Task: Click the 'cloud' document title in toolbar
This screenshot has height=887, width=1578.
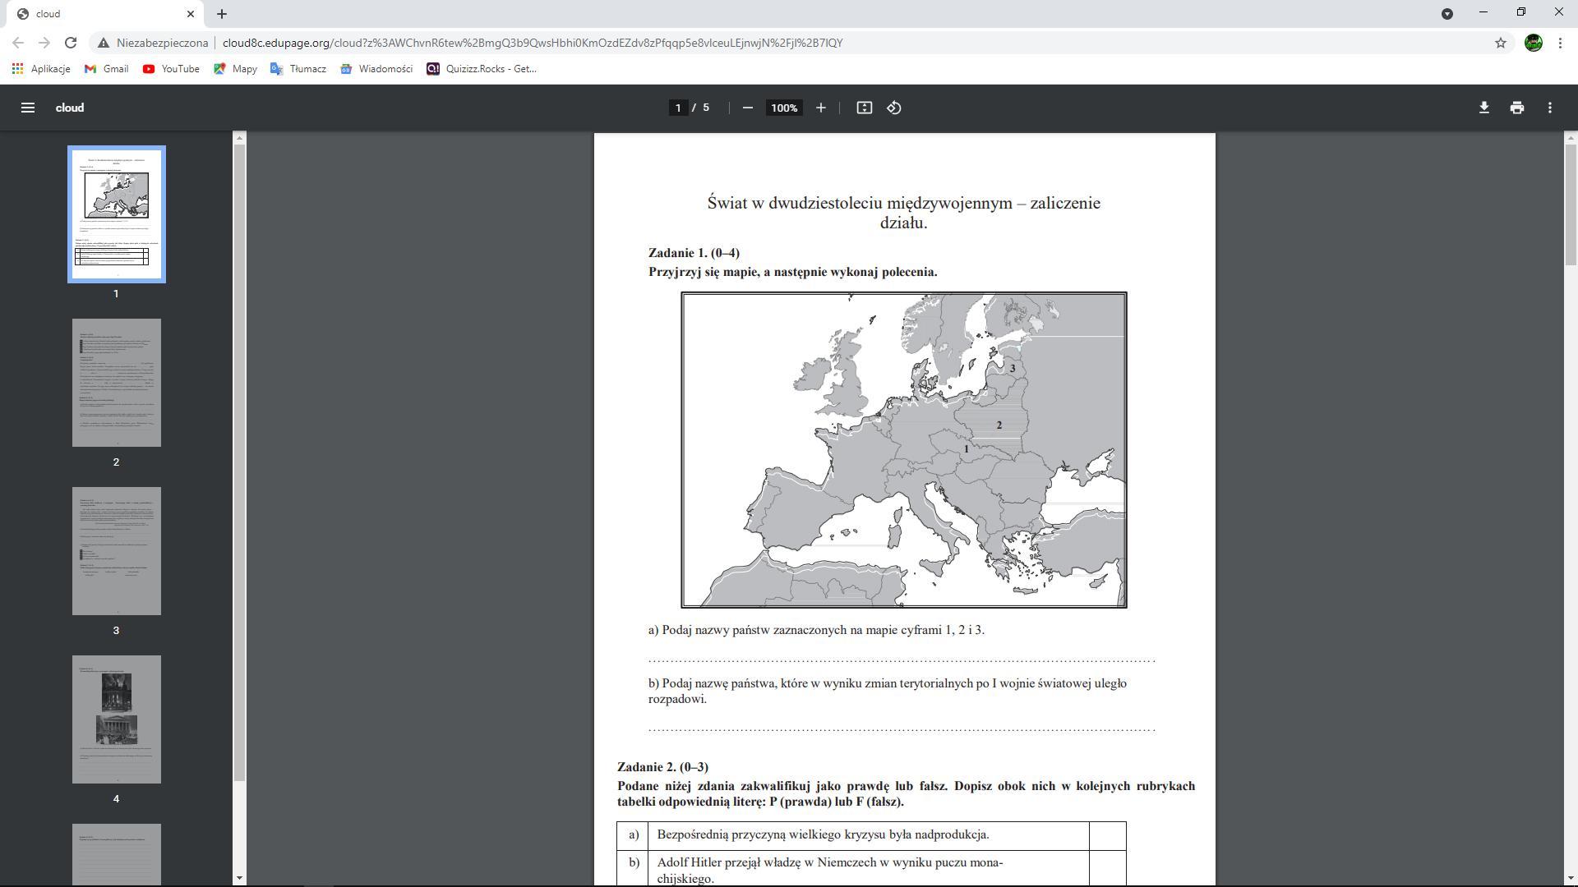Action: click(x=70, y=108)
